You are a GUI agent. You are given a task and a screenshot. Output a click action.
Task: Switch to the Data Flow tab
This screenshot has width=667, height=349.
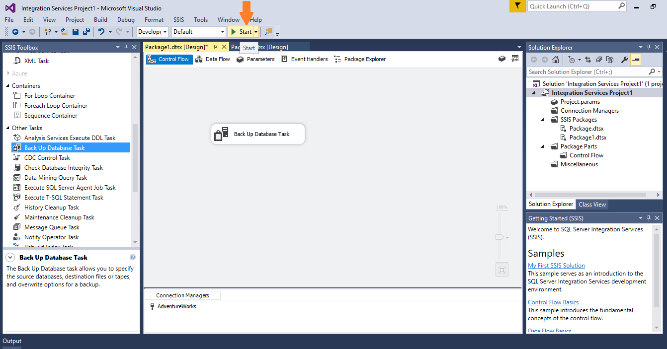coord(213,59)
